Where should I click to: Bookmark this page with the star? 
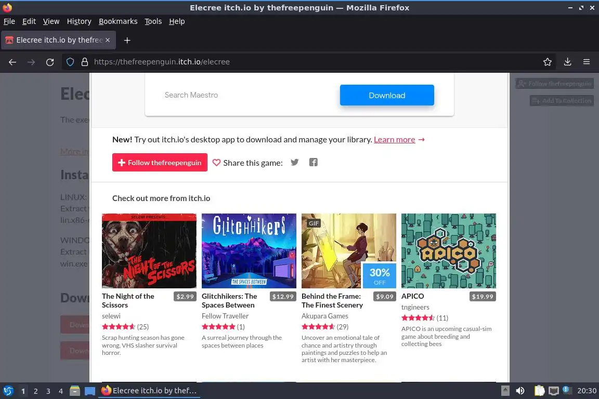548,62
